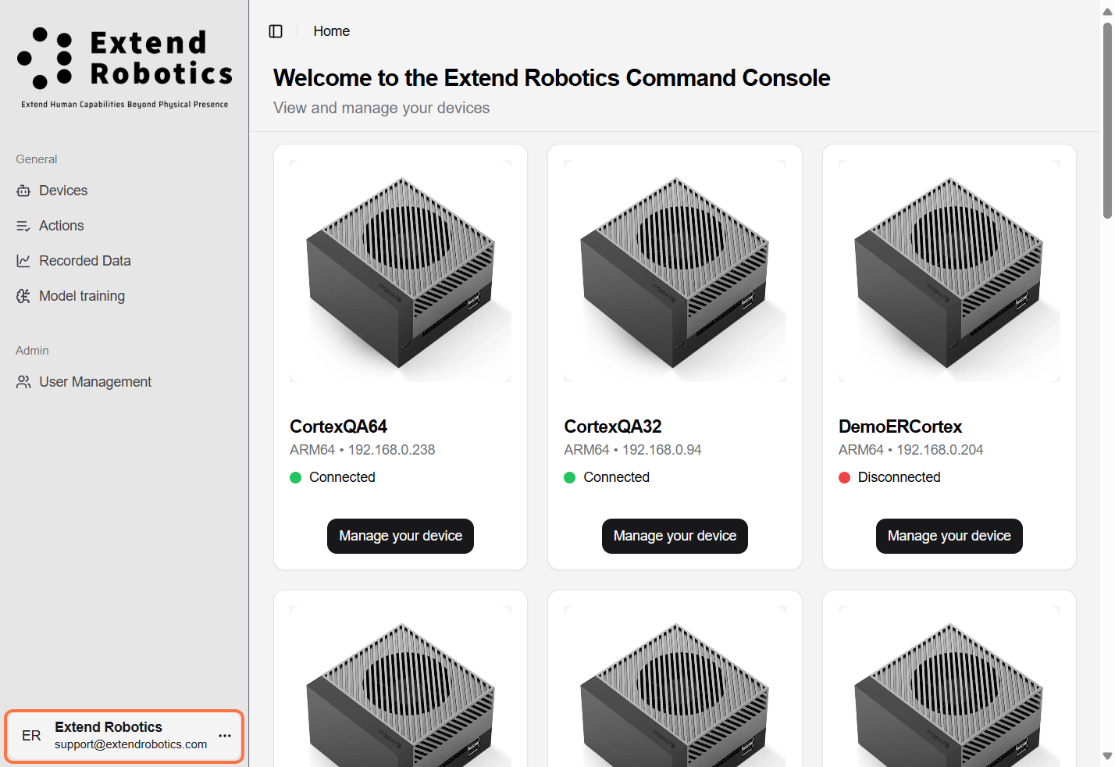Click the scrollbar down arrow

(x=1107, y=756)
